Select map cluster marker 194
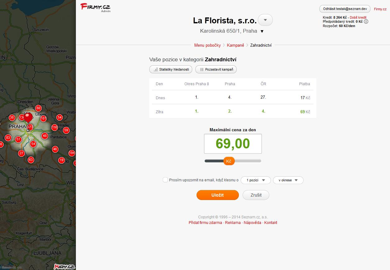Viewport: 390px width, 270px height. pos(72,153)
